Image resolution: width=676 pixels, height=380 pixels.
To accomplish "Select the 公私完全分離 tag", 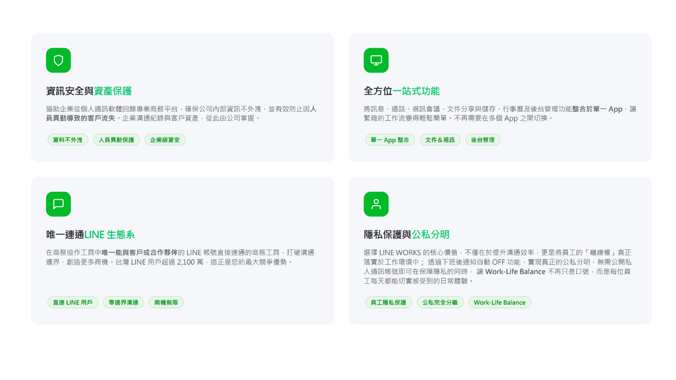I will tap(440, 302).
